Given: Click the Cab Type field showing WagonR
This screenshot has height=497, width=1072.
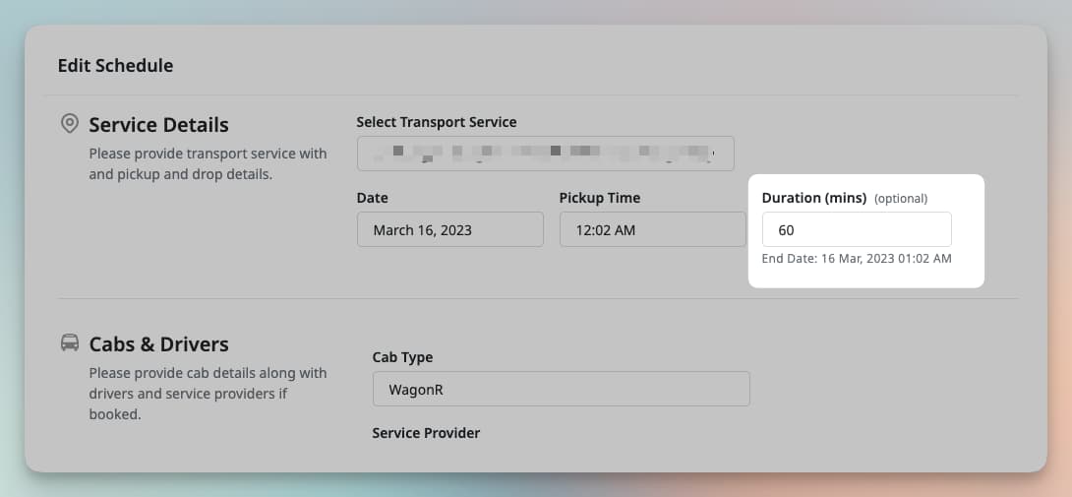Looking at the screenshot, I should (561, 389).
